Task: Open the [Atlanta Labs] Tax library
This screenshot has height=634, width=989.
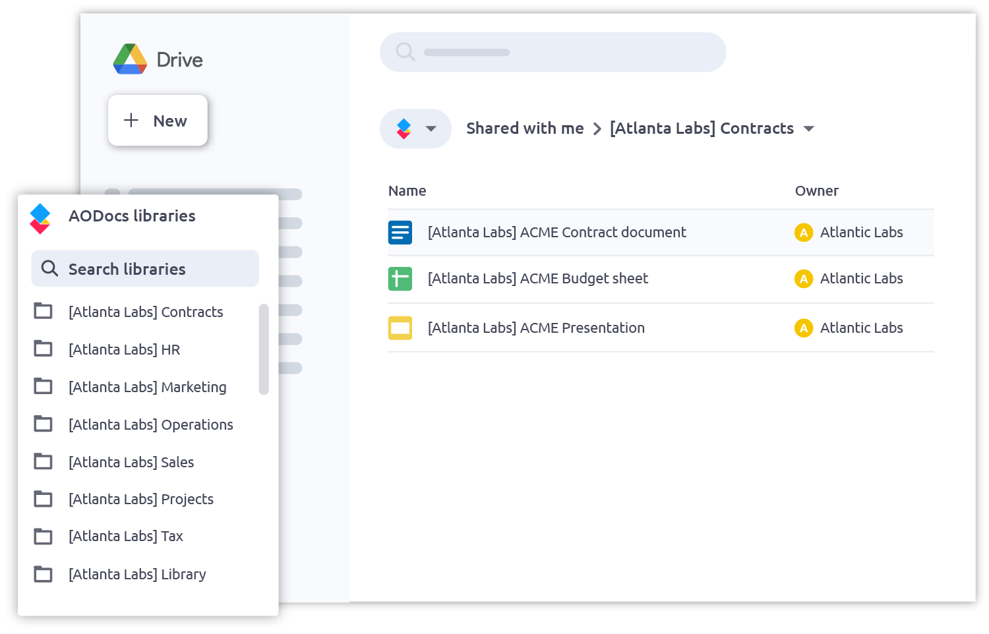Action: [126, 536]
